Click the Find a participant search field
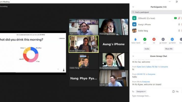The image size is (182, 102). 156,12
